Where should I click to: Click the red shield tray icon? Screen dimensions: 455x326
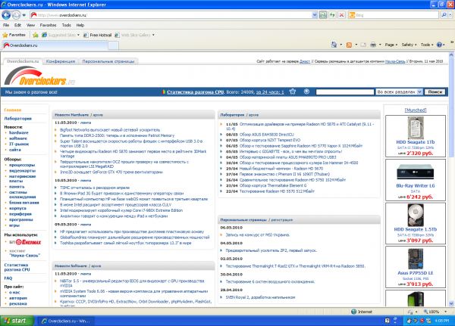click(x=422, y=321)
